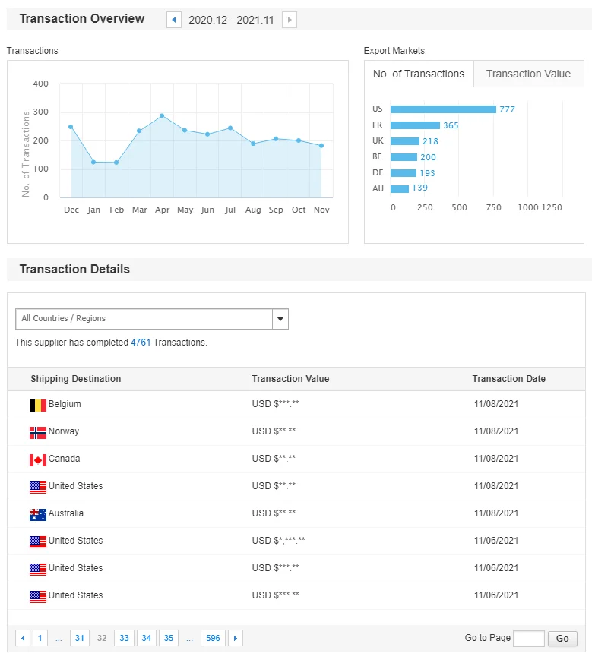Click the Apr data point on chart
The image size is (592, 663).
click(x=162, y=116)
